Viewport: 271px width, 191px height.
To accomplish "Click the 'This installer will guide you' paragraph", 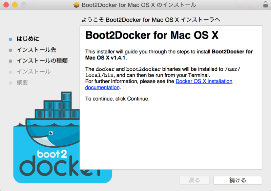I will 169,55.
